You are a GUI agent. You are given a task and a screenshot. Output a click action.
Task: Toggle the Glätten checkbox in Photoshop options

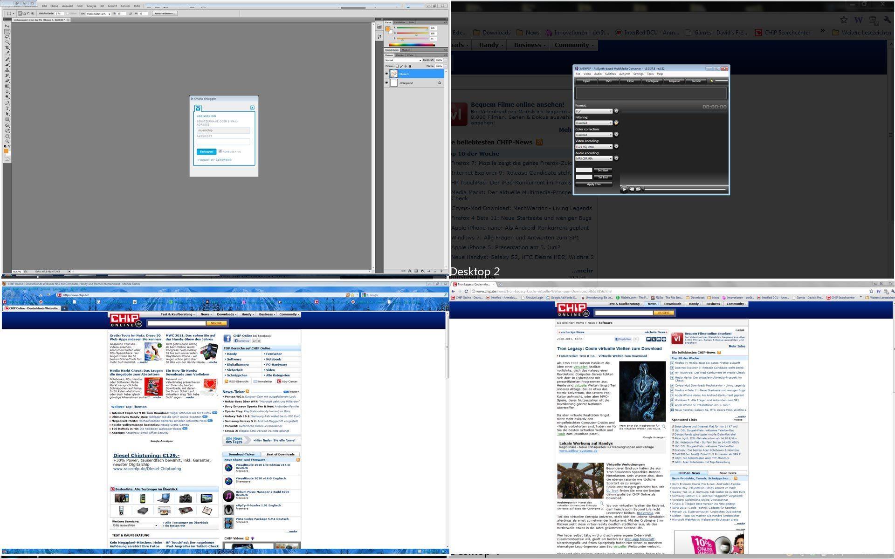[x=68, y=14]
